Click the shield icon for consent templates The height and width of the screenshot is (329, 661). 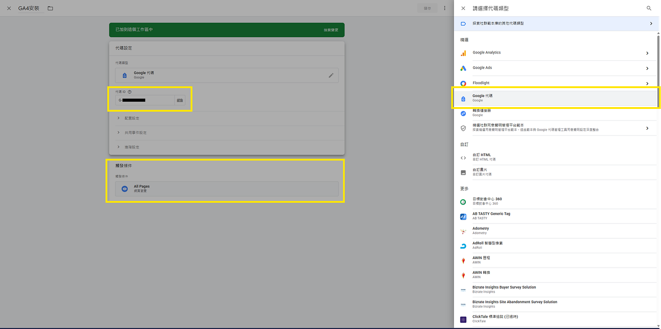[x=463, y=128]
